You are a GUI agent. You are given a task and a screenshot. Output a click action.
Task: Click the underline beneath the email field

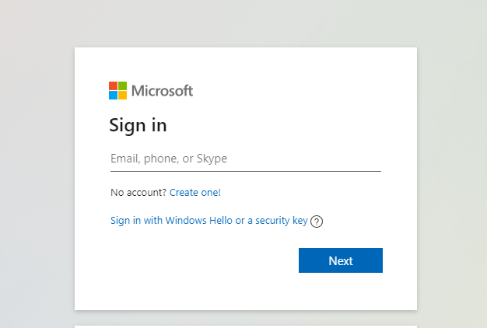(246, 171)
